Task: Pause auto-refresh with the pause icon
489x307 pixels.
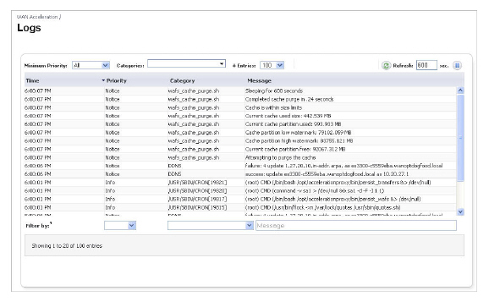Action: [x=457, y=65]
